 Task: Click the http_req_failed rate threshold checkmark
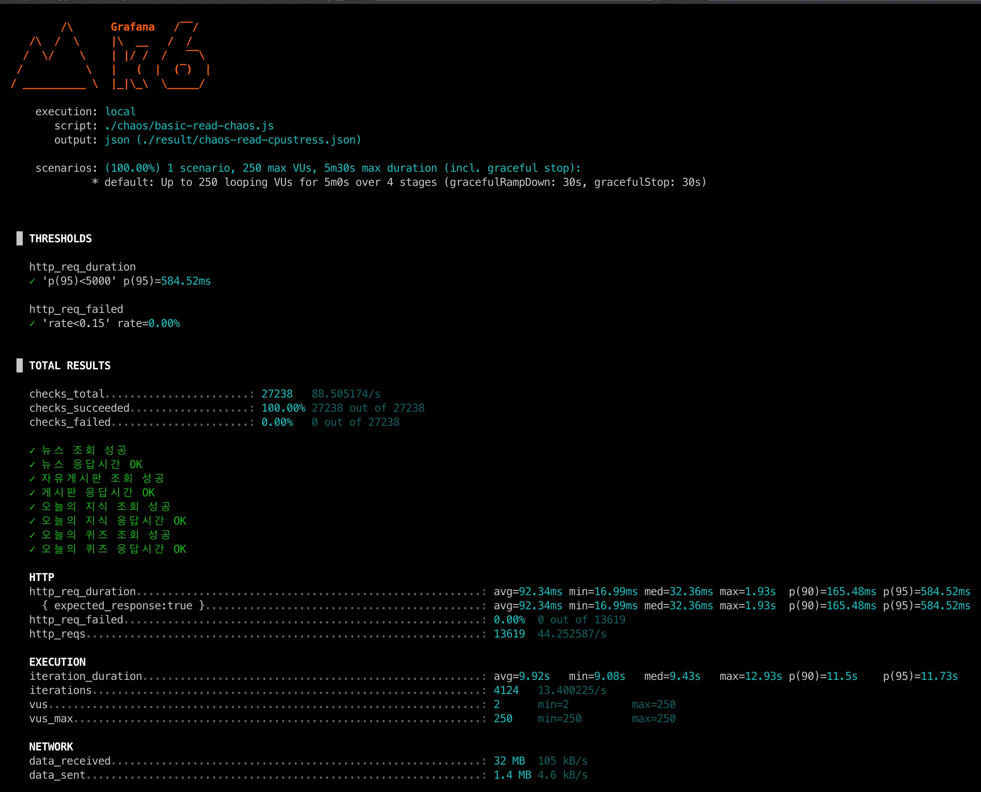[x=32, y=323]
